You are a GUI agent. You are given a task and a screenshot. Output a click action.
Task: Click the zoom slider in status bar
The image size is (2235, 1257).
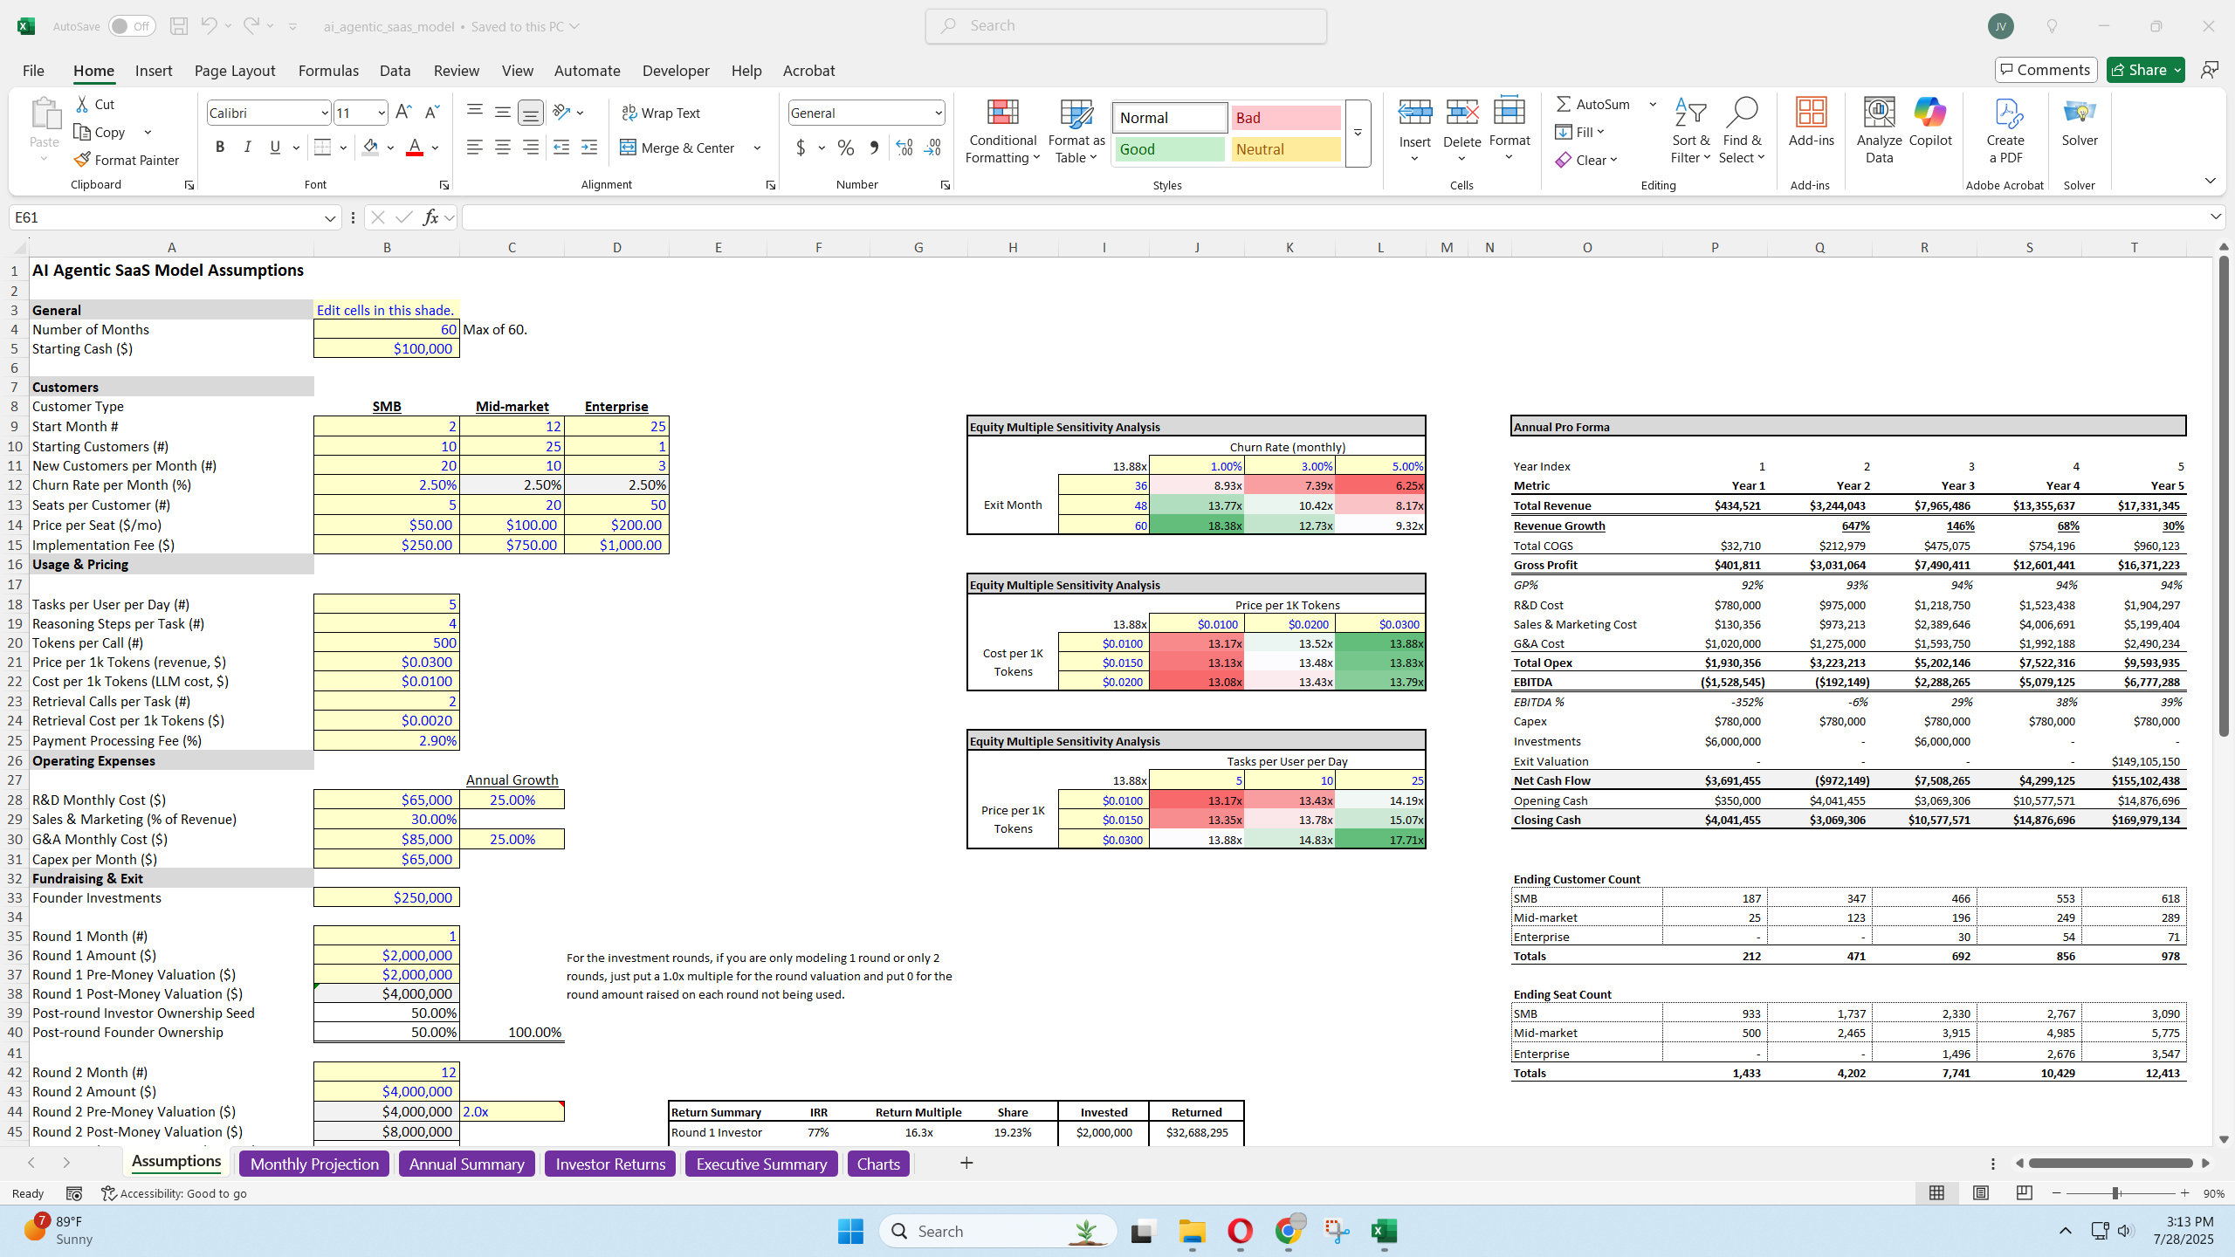[2116, 1193]
